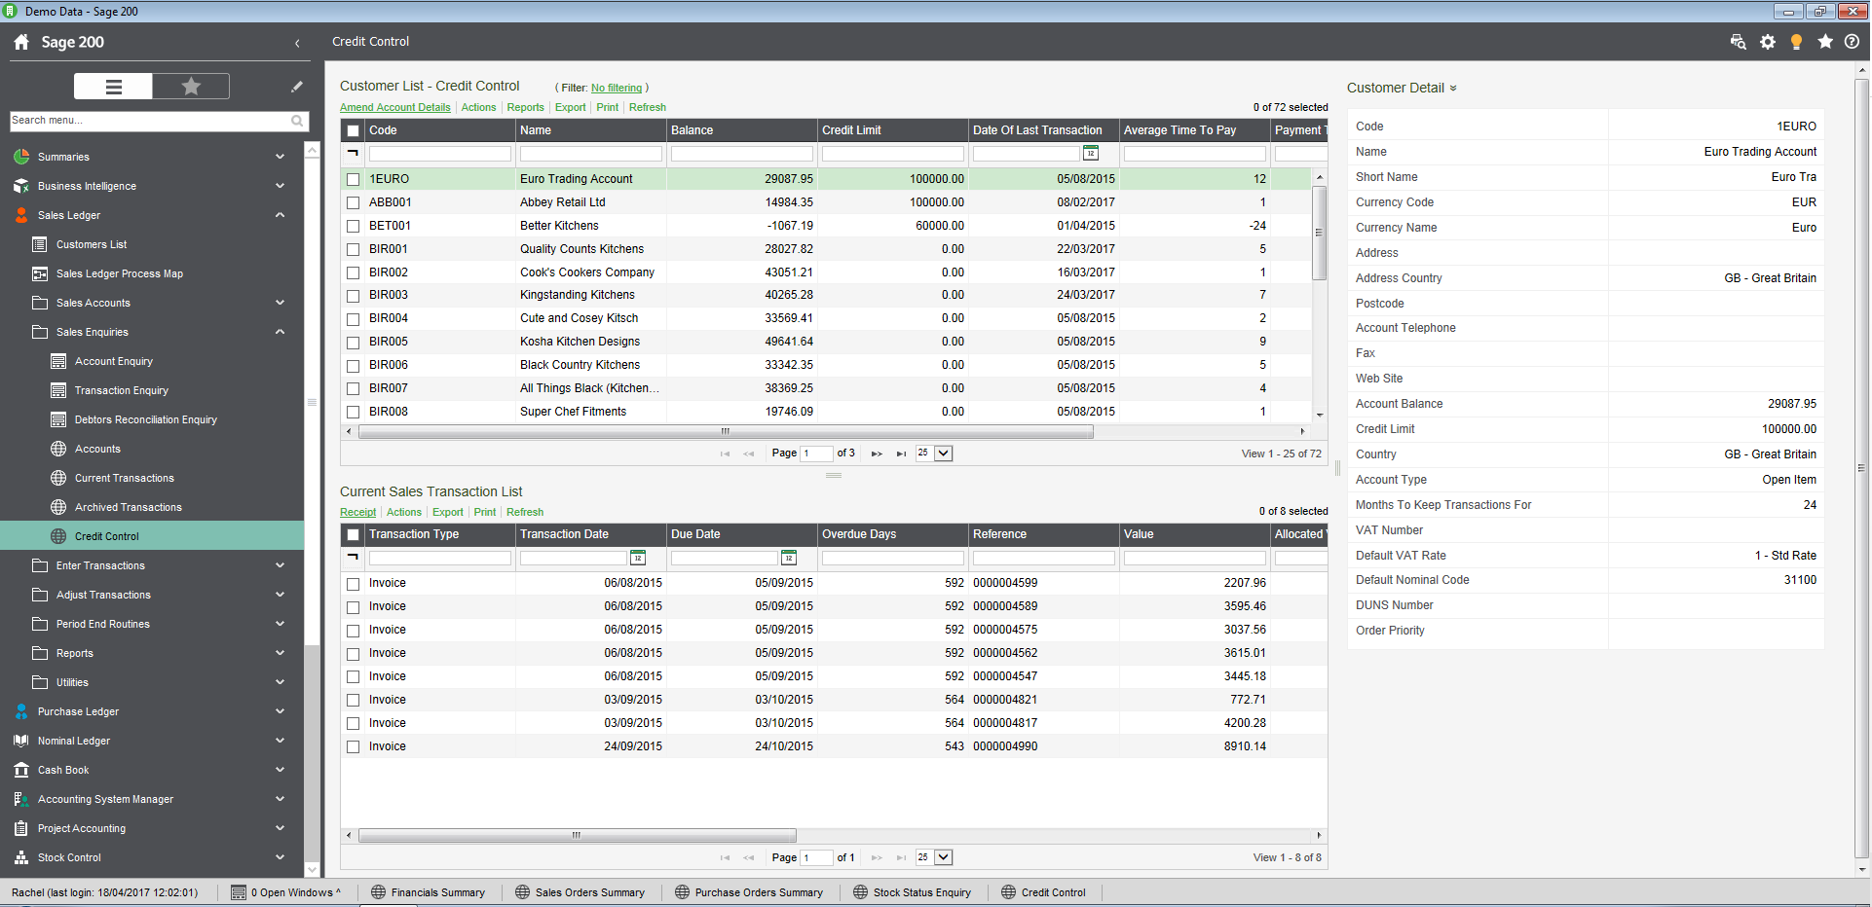This screenshot has height=907, width=1872.
Task: Expand the Summaries menu chevron
Action: (x=281, y=157)
